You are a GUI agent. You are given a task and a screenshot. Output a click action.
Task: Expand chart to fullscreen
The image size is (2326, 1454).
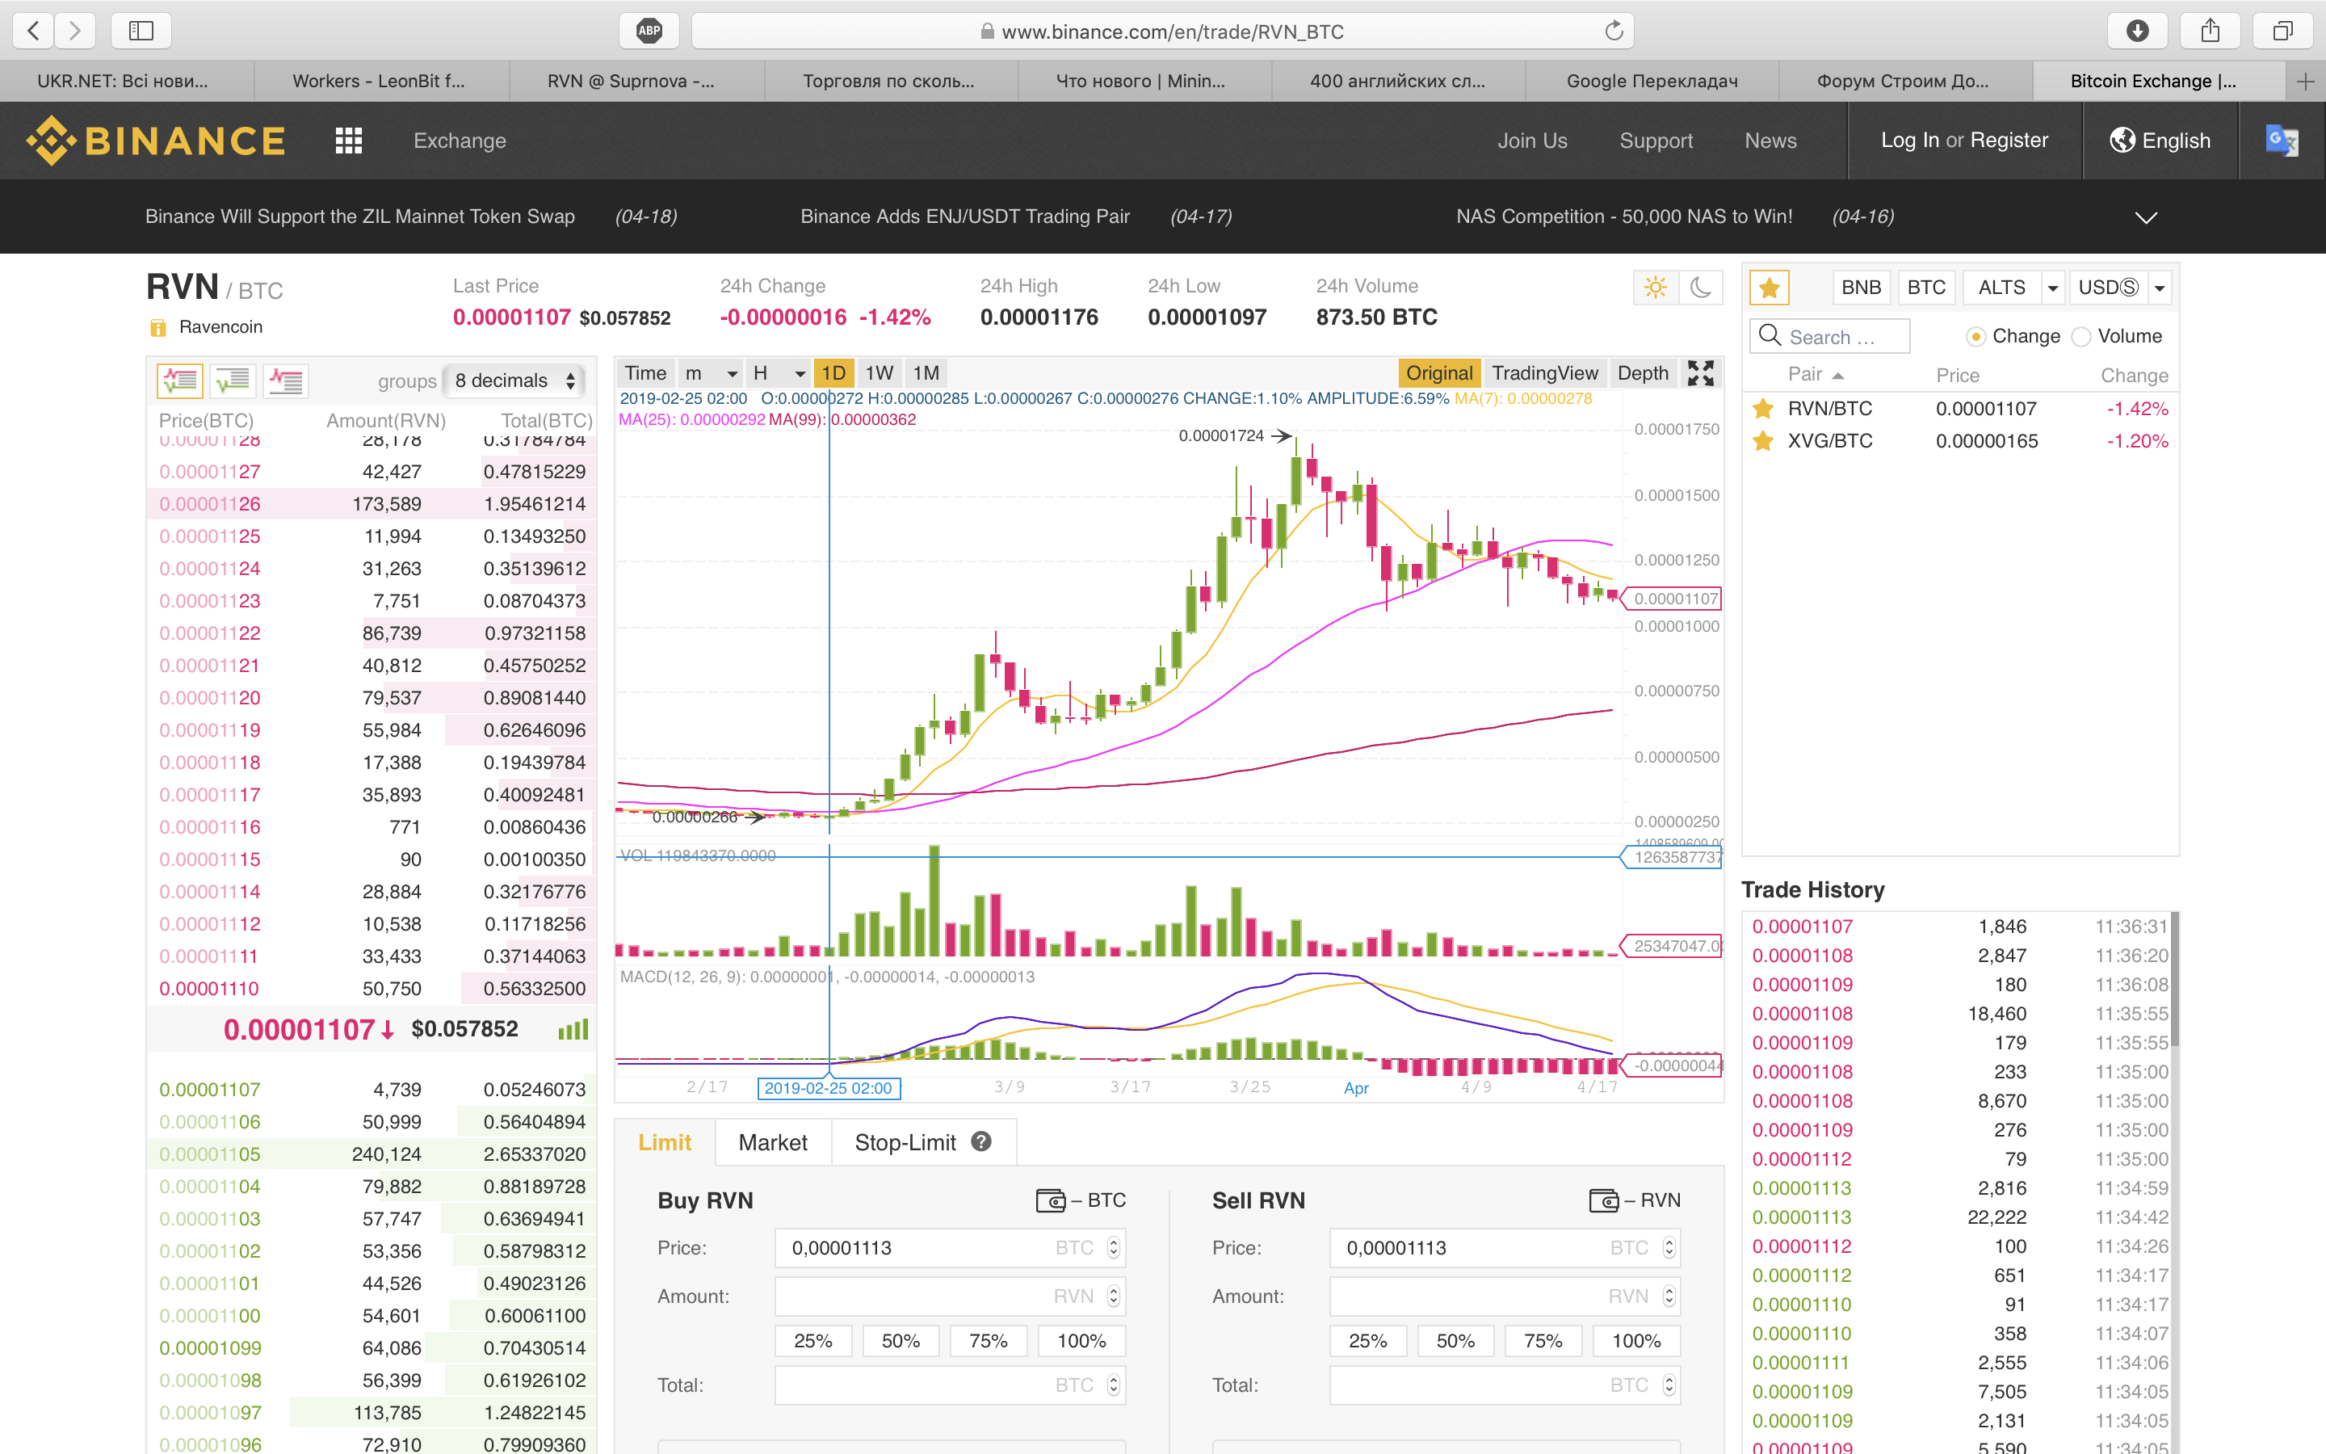tap(1700, 373)
